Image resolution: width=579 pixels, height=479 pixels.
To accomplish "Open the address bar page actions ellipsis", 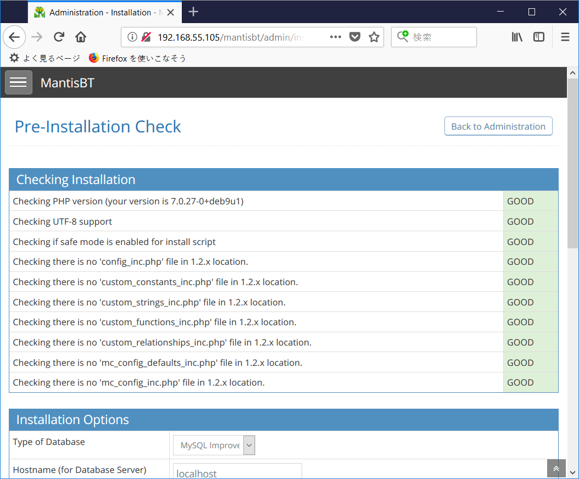I will [x=335, y=36].
